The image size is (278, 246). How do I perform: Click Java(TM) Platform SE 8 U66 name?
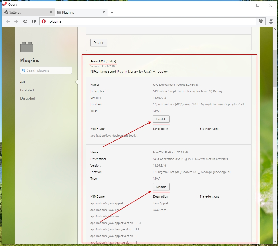(x=171, y=152)
